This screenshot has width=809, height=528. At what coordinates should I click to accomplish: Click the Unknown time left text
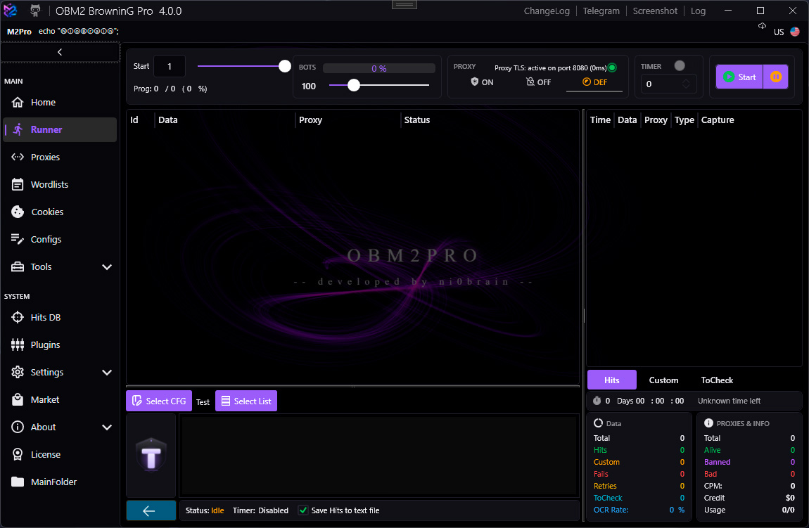tap(729, 401)
